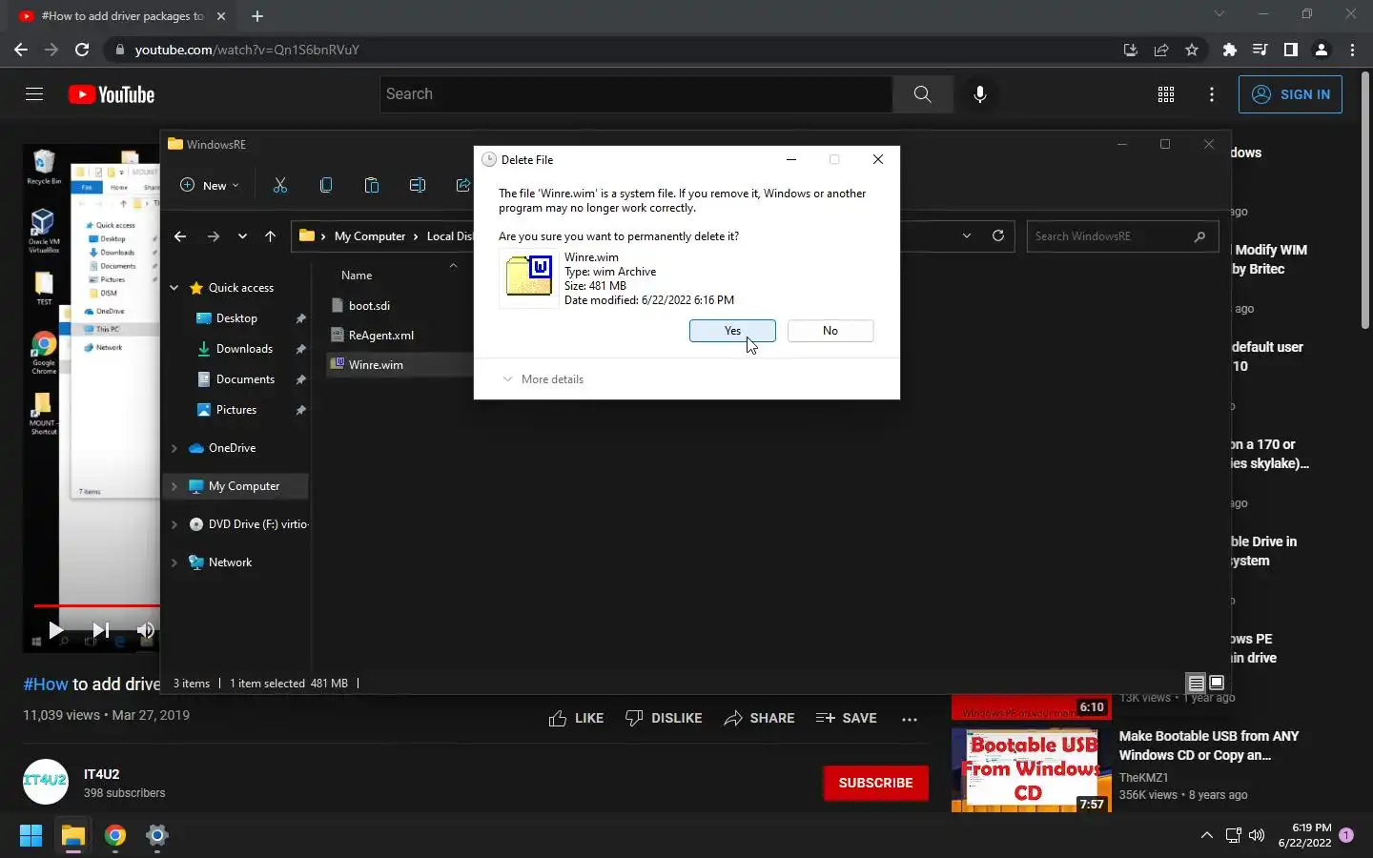1373x858 pixels.
Task: Open Downloads in Quick access
Action: 244,349
